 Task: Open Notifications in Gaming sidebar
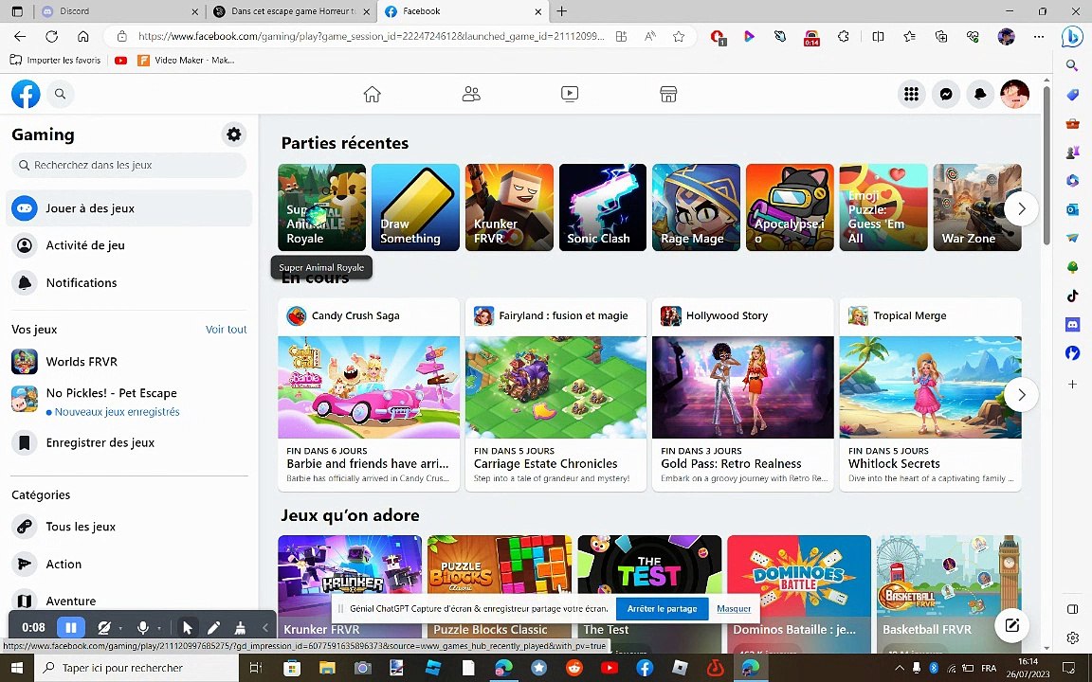[129, 282]
